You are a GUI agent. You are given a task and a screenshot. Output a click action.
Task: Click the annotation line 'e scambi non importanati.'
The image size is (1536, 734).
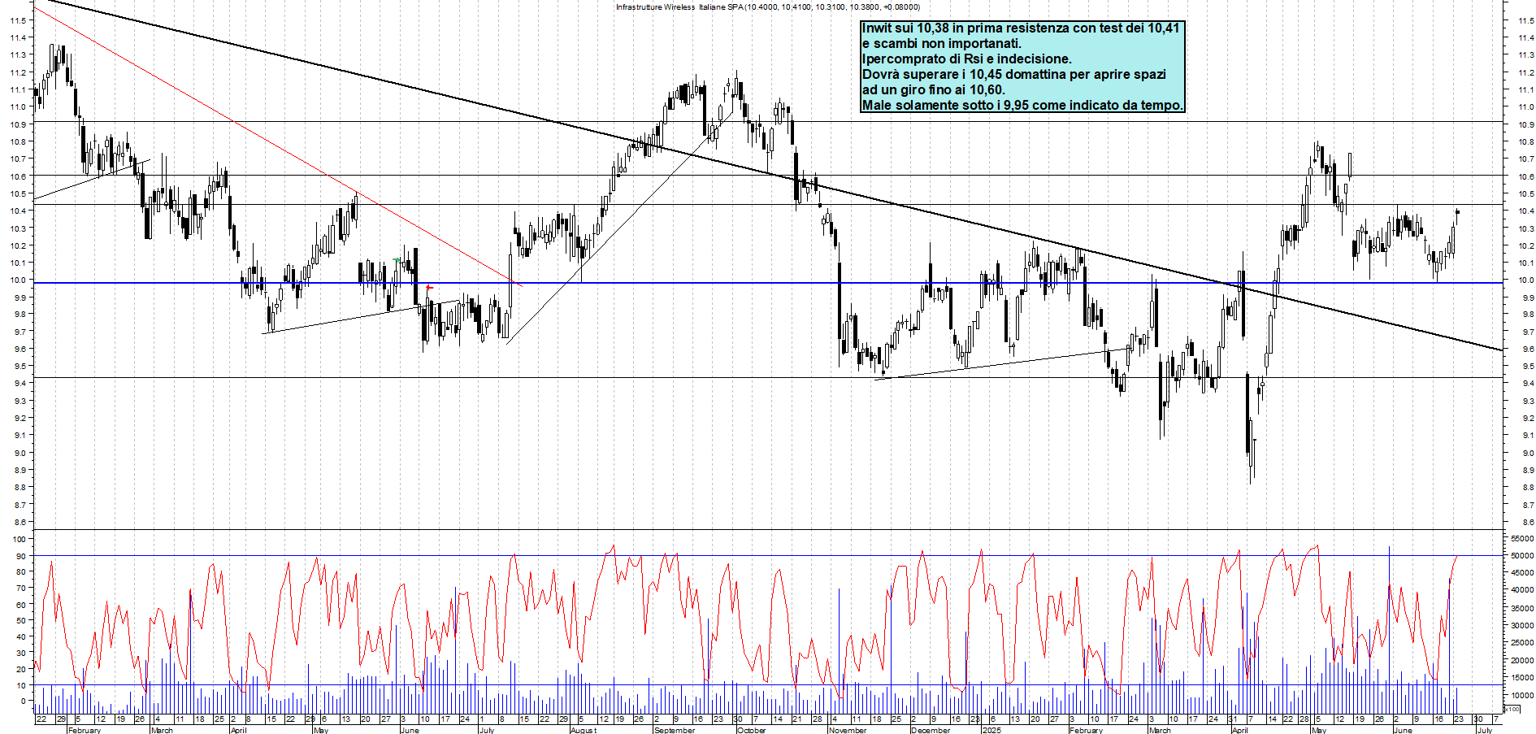coord(941,43)
